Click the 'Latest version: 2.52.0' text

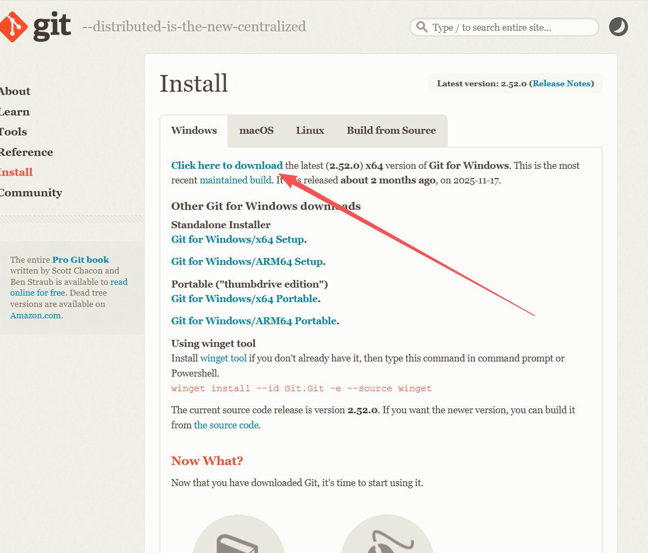[482, 84]
